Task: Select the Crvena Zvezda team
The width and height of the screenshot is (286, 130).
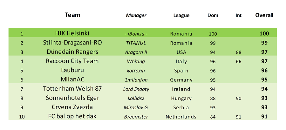Action: (x=72, y=107)
